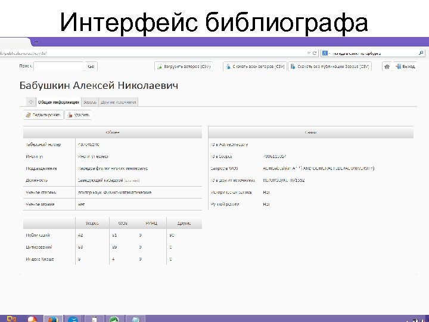Click the Выход logout button
The width and height of the screenshot is (429, 322).
406,67
